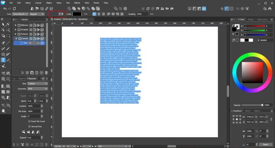Open the zoom level dropdown in status bar
Viewport: 275px width, 148px height.
click(60, 146)
